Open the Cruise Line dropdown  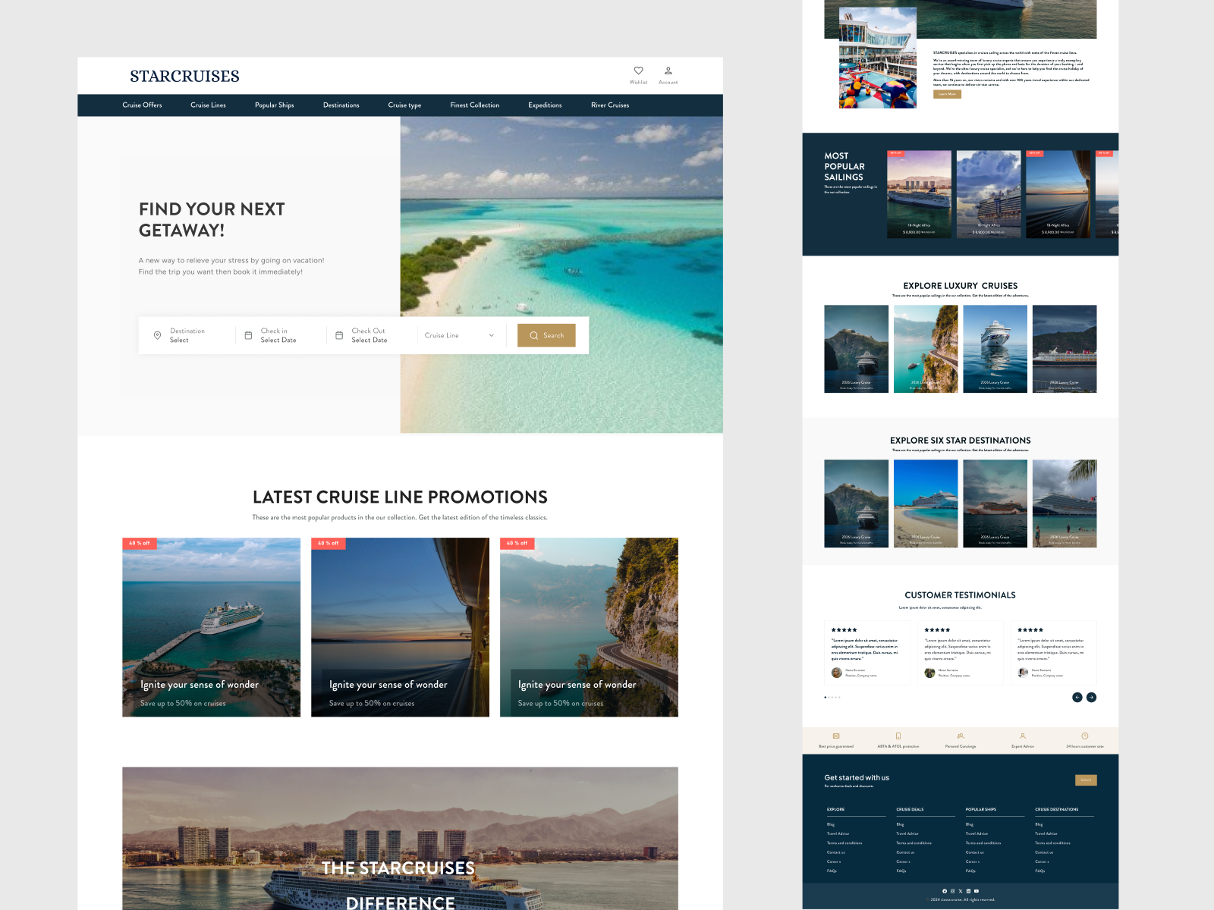pyautogui.click(x=459, y=334)
